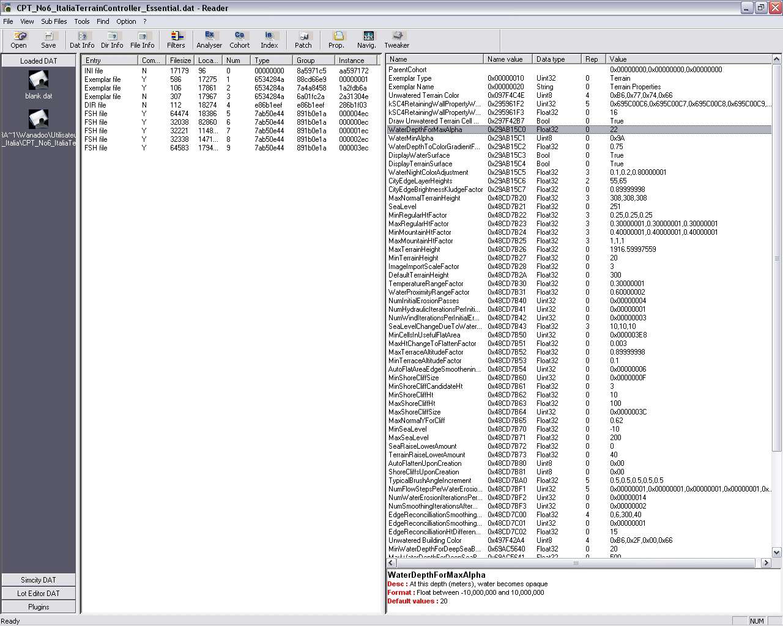The width and height of the screenshot is (783, 626).
Task: Click the Save toolbar icon
Action: click(x=48, y=40)
